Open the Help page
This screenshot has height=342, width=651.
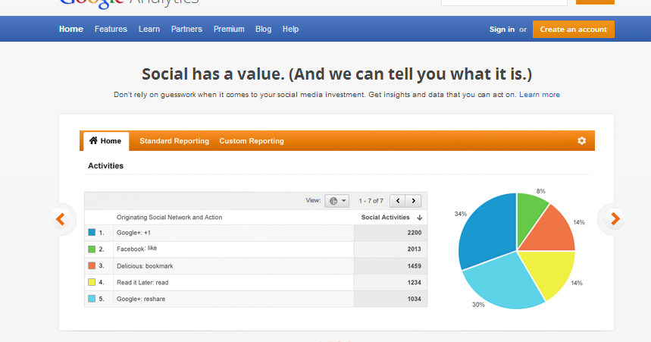tap(290, 29)
